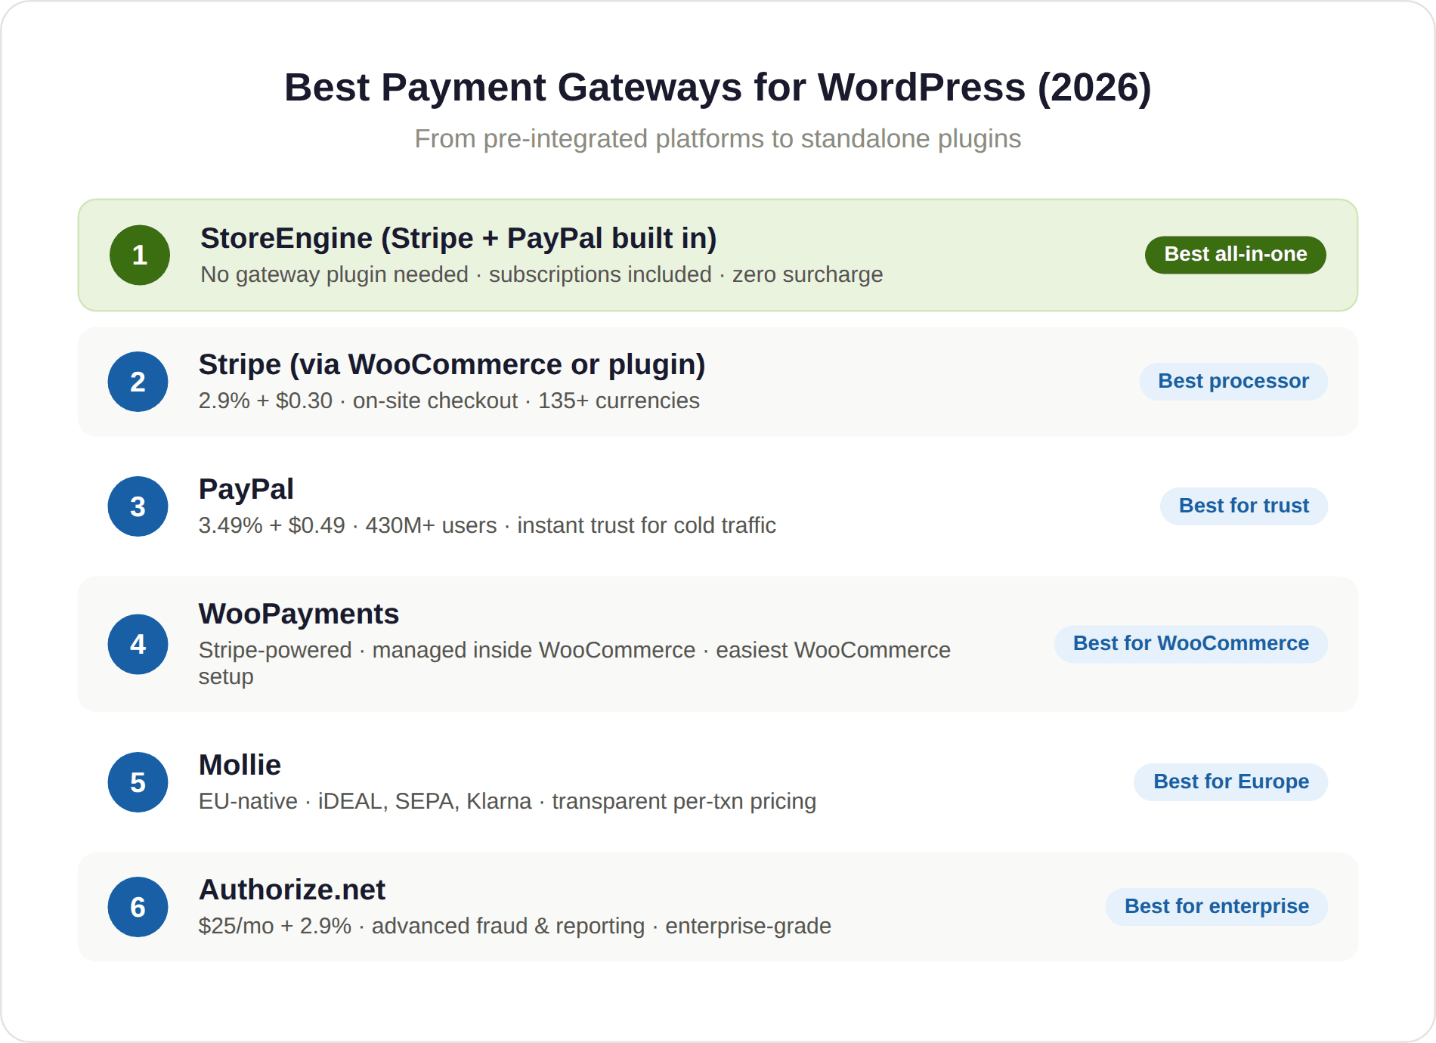Click title 'Best Payment Gateways for WordPress (2026)'

tap(718, 88)
